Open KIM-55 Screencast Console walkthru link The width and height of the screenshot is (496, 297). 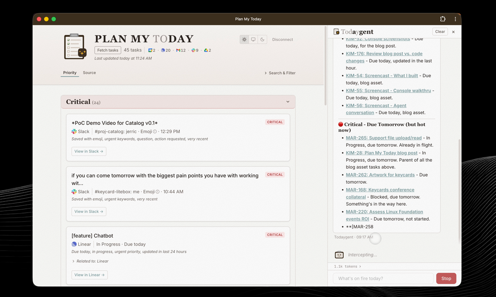click(388, 90)
